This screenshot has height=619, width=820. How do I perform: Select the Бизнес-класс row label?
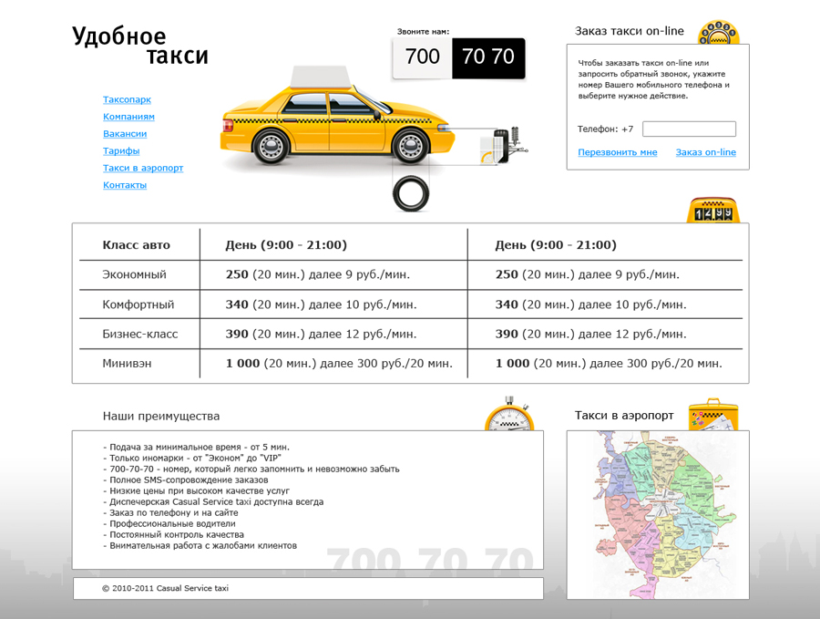[x=140, y=334]
